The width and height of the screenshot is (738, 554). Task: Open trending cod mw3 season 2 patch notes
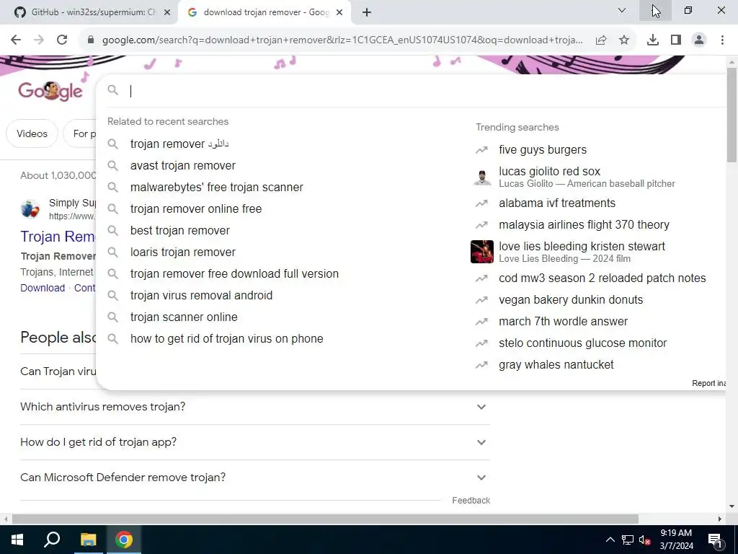[602, 278]
